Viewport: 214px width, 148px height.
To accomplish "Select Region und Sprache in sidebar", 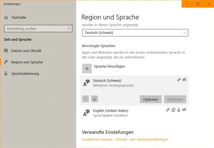I will point(27,62).
